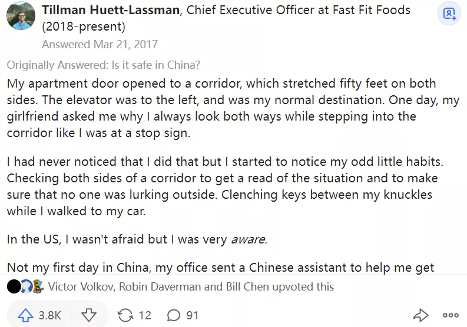Click the follow author icon button
467x327 pixels.
(449, 14)
